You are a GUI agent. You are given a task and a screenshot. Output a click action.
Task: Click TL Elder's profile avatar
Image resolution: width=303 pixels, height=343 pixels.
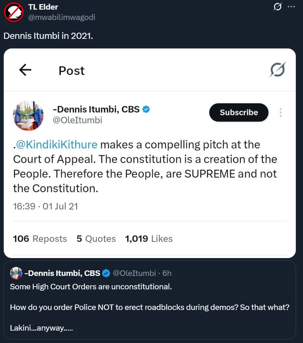13,12
